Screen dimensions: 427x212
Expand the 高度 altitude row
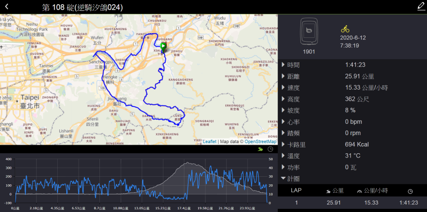352,99
